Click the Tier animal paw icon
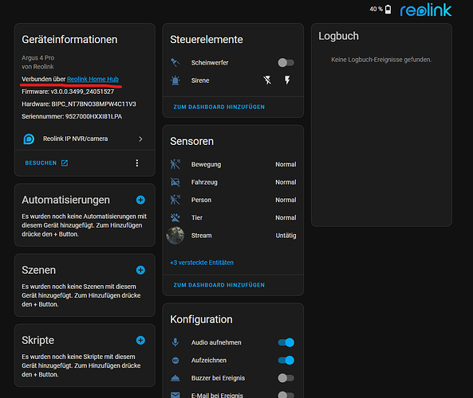The height and width of the screenshot is (398, 473). coord(175,217)
